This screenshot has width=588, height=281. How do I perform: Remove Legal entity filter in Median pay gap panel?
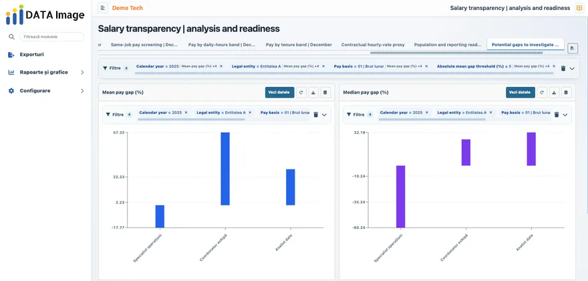pos(491,112)
